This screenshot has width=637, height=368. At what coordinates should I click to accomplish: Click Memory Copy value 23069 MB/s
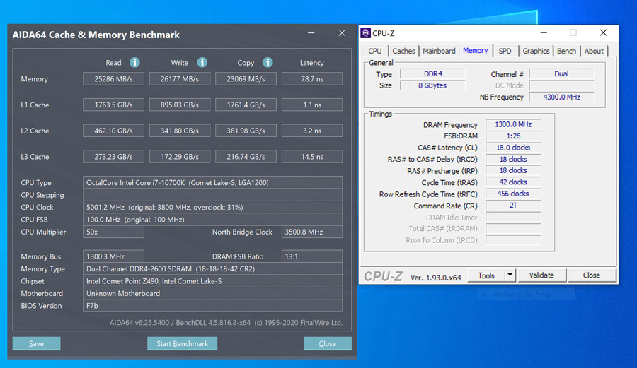[x=246, y=79]
